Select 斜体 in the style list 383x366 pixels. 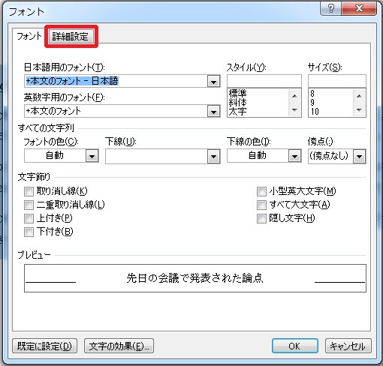tap(237, 102)
